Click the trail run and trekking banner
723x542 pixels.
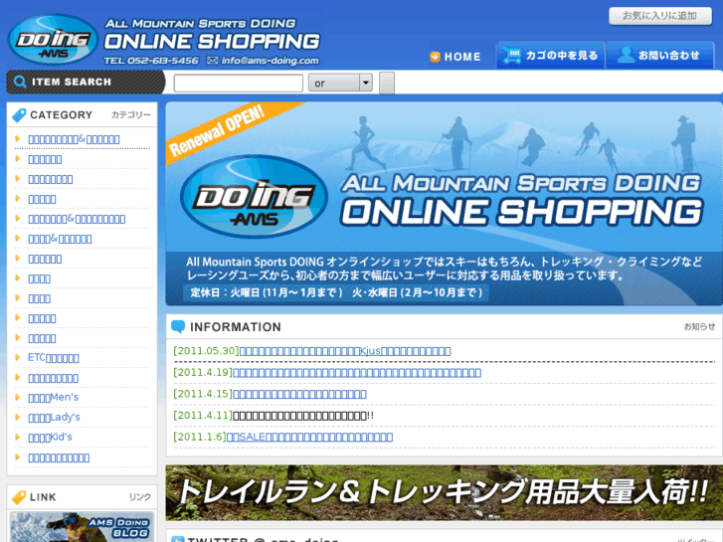click(444, 492)
